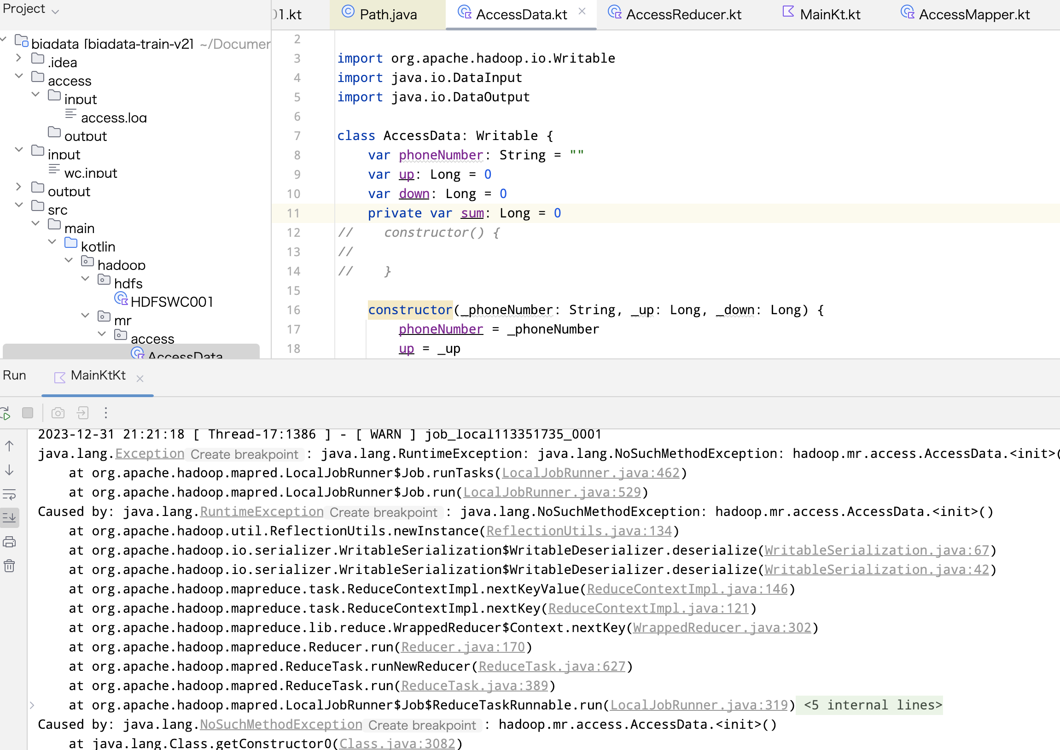Collapse the top-level access folder
The image size is (1060, 750).
[x=19, y=76]
